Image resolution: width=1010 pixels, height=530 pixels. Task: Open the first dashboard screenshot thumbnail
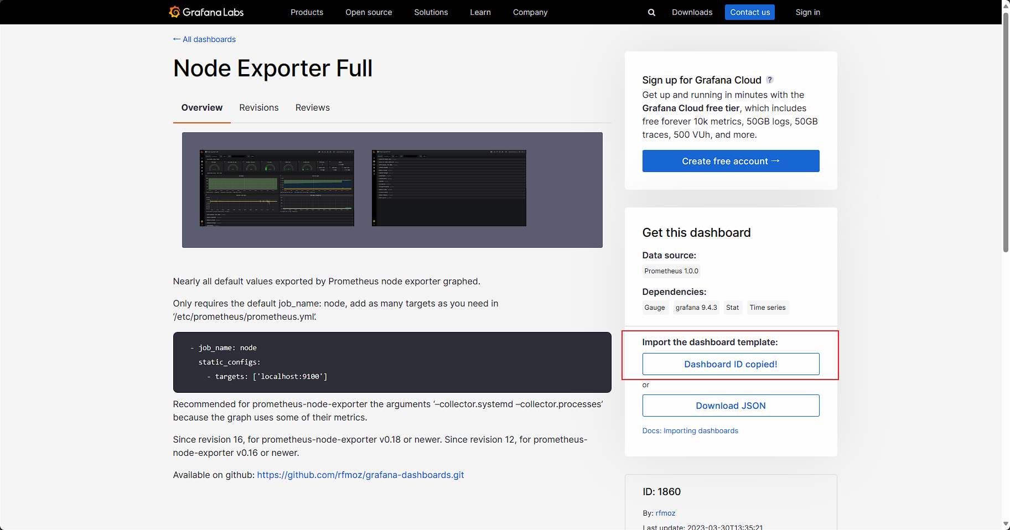pos(277,188)
